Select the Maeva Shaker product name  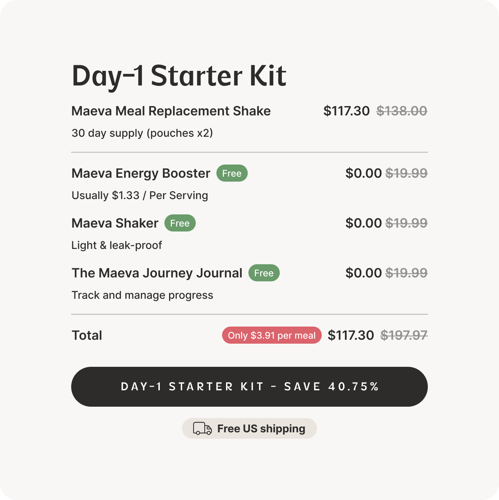115,223
